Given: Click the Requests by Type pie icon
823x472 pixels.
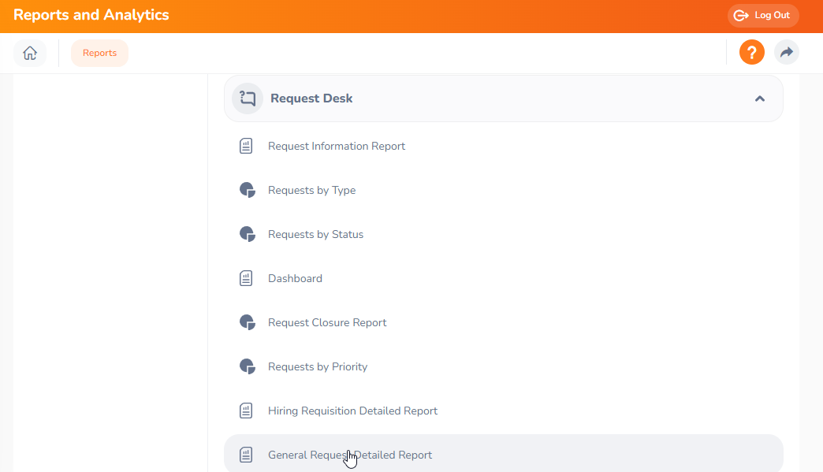Looking at the screenshot, I should 247,190.
